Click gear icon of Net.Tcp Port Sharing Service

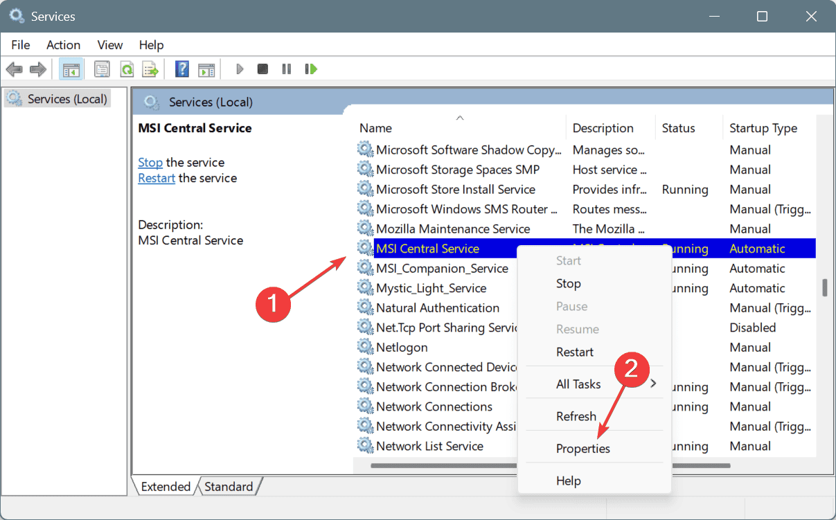365,328
